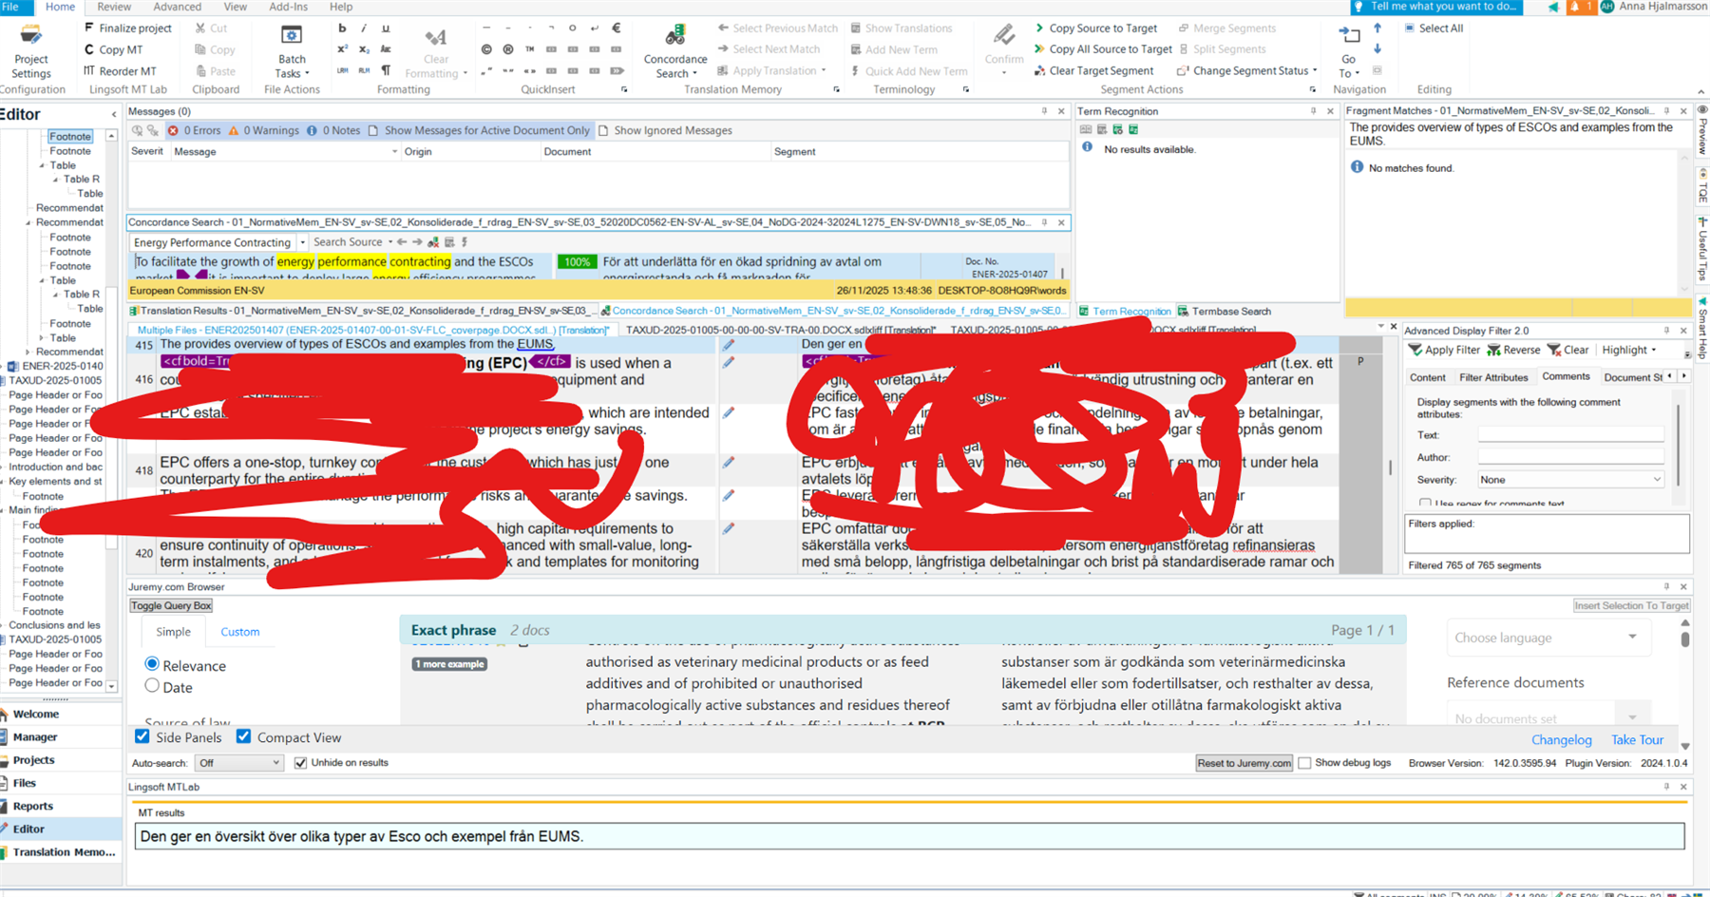Switch to the Review ribbon tab

coord(112,7)
